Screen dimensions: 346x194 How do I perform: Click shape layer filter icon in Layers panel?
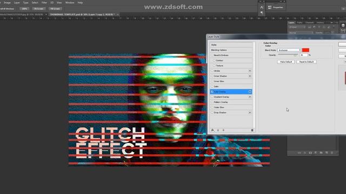[324, 27]
